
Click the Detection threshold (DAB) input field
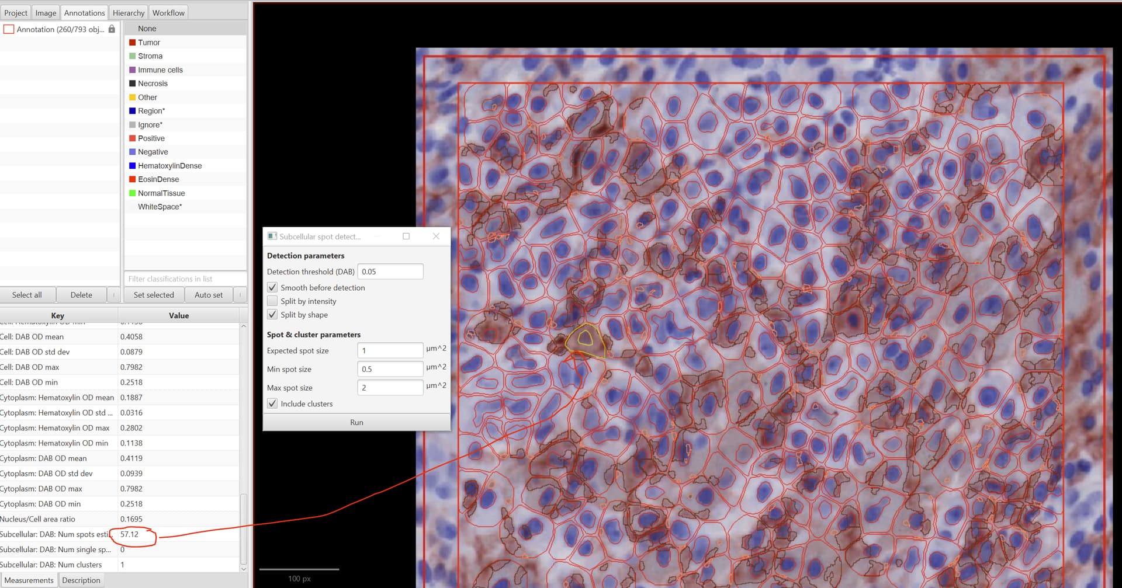pos(390,271)
